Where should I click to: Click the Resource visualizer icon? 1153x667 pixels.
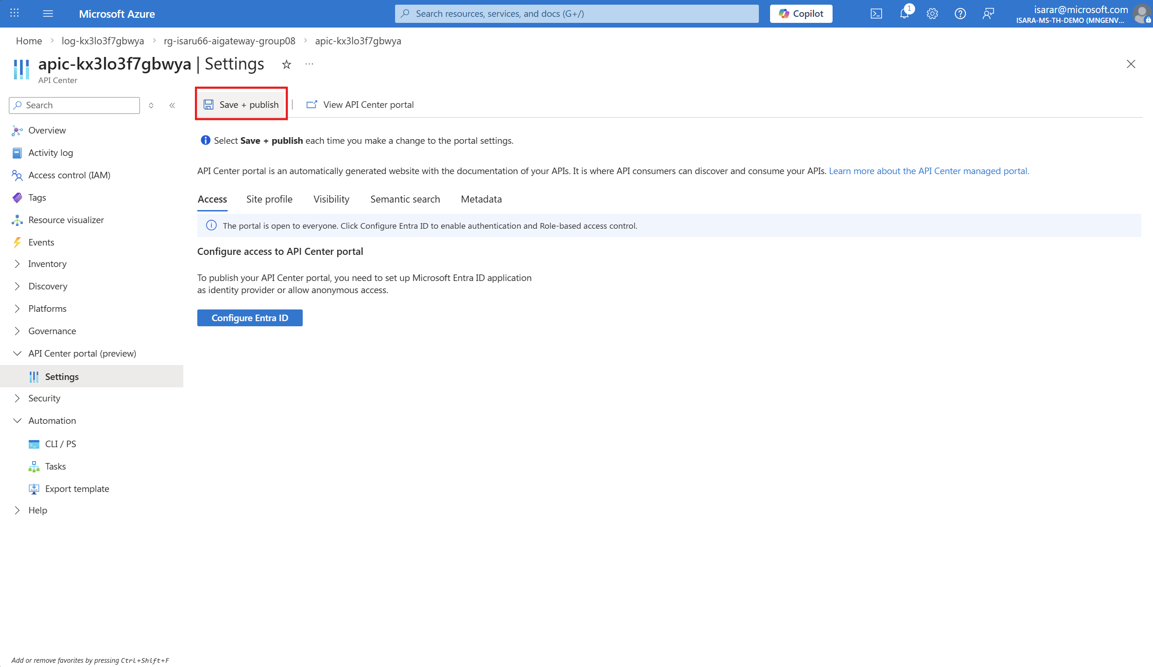coord(17,220)
